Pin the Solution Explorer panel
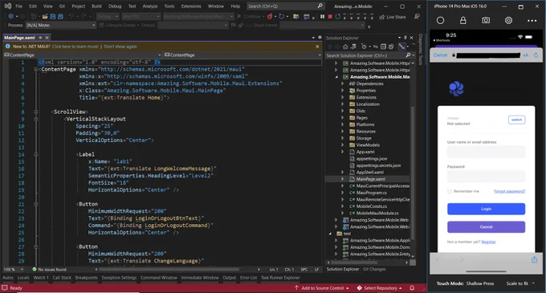Screen dimensions: 546x293 tap(405, 38)
